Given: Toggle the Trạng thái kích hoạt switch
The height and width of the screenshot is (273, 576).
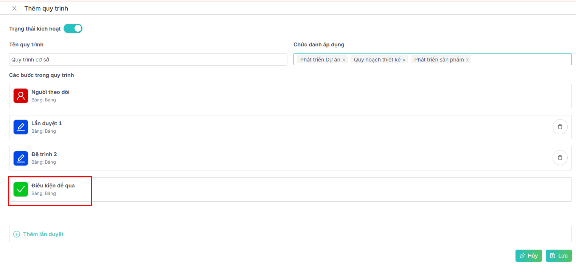Looking at the screenshot, I should pyautogui.click(x=73, y=29).
